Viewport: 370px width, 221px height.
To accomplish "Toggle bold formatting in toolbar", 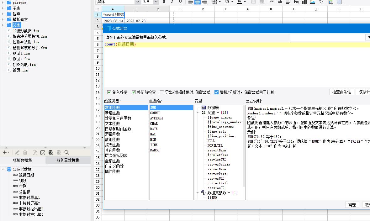I will (x=164, y=2).
